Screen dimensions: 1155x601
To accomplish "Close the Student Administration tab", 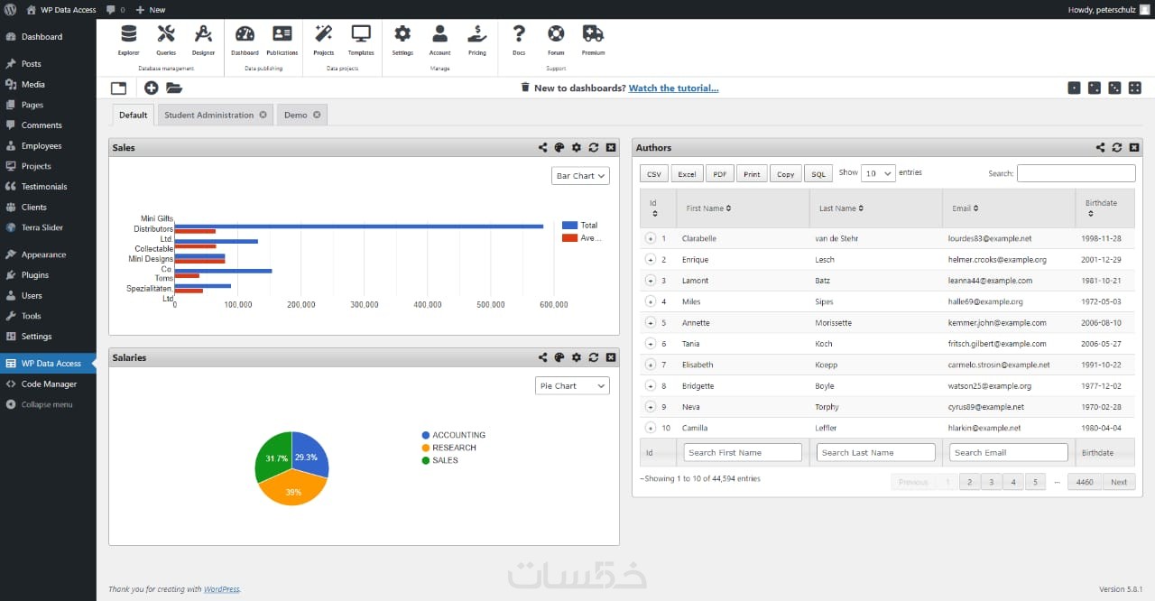I will click(263, 115).
